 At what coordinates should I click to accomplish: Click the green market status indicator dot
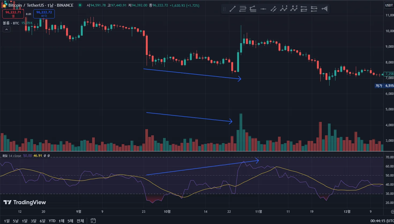pos(80,5)
